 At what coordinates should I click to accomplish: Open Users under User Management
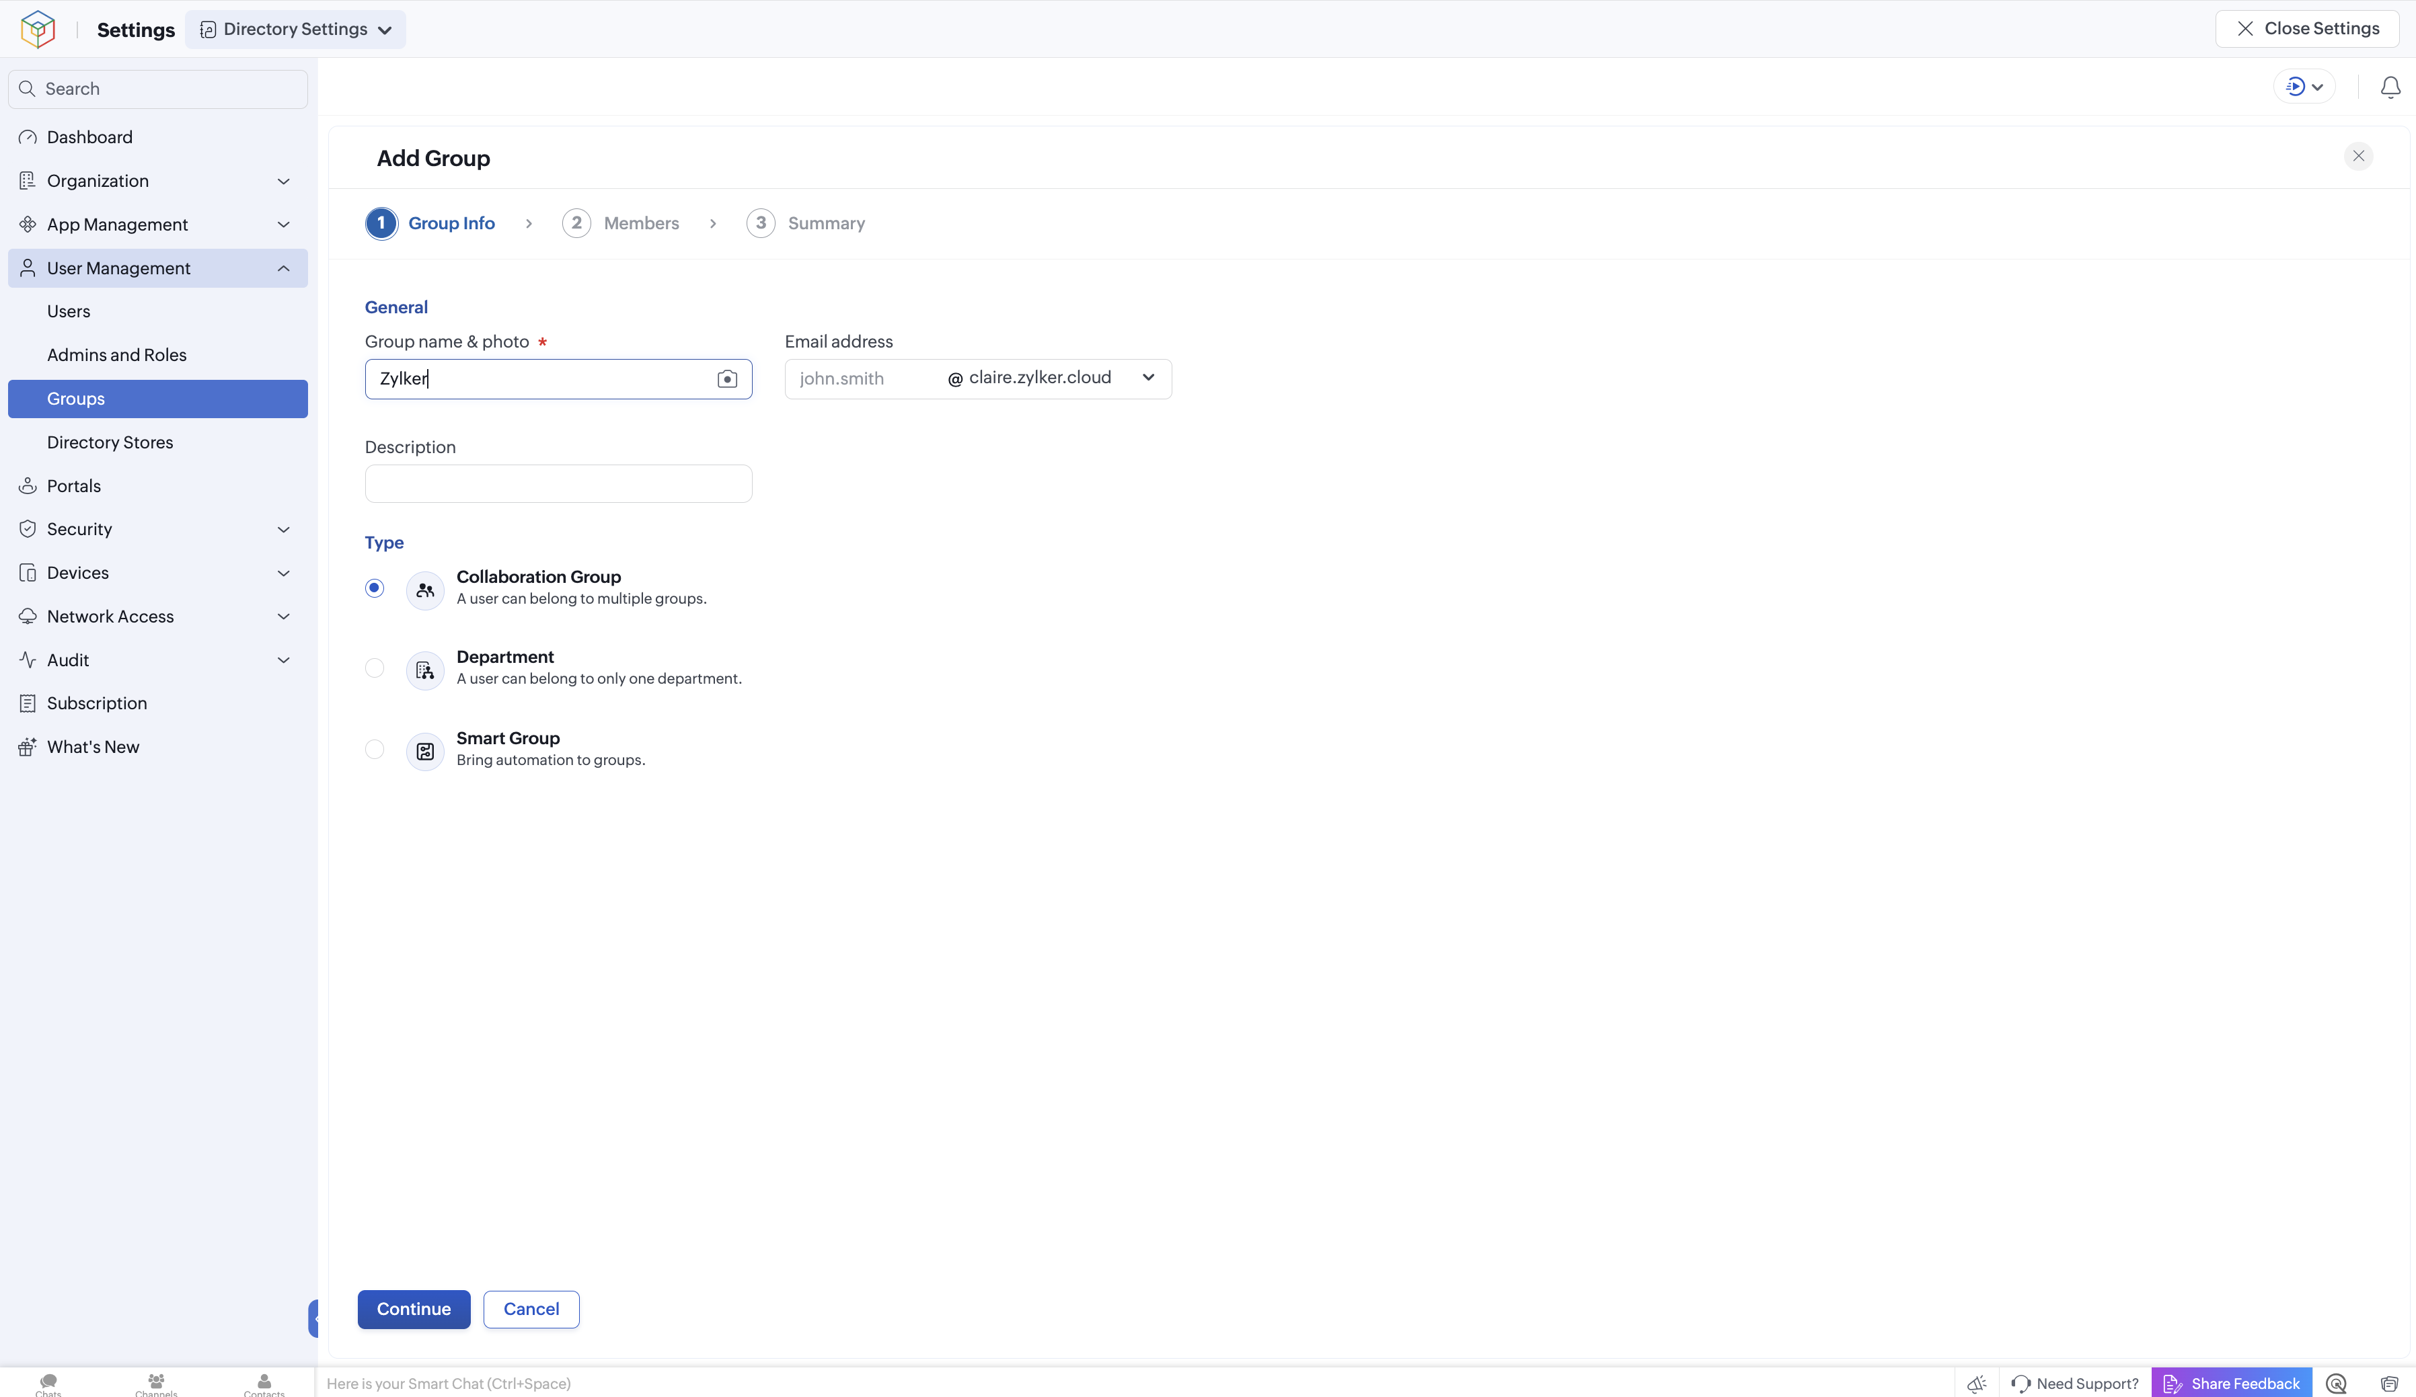click(x=158, y=311)
